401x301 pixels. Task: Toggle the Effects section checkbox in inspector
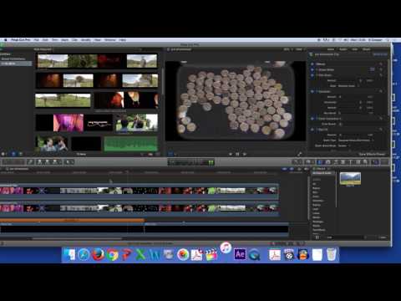pyautogui.click(x=312, y=64)
